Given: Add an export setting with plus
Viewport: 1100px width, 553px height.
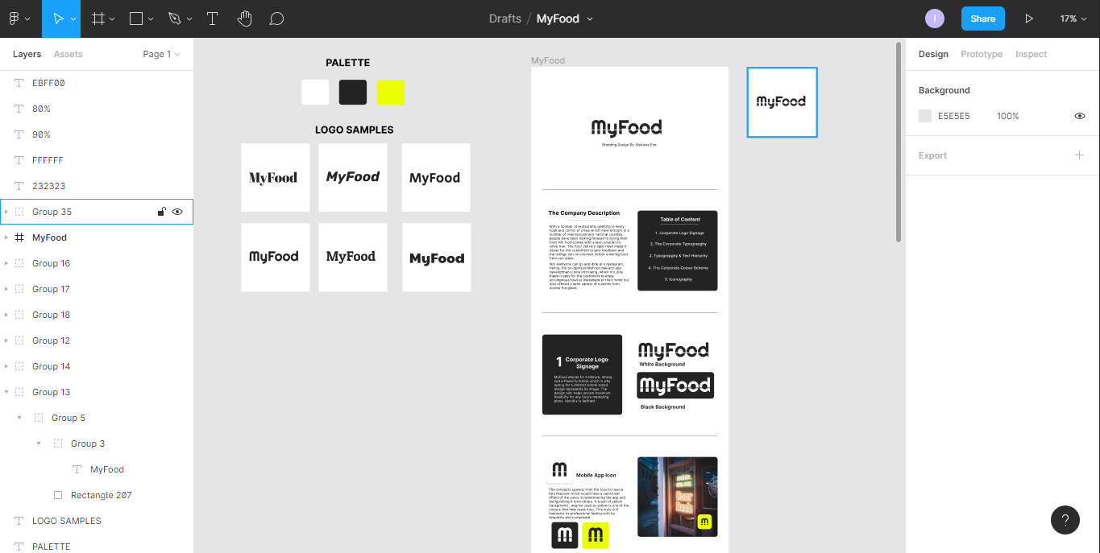Looking at the screenshot, I should [1079, 155].
